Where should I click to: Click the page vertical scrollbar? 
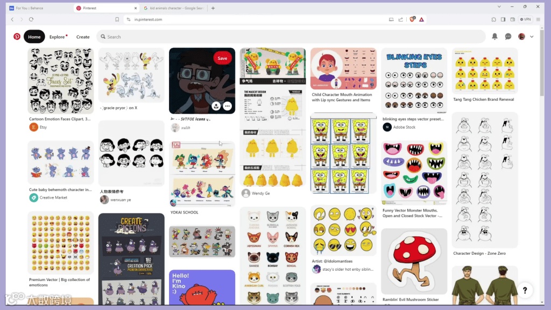click(x=542, y=64)
